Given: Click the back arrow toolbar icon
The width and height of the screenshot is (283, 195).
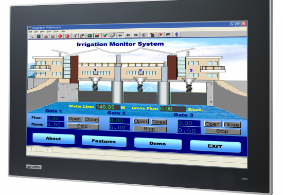Looking at the screenshot, I should point(128,35).
